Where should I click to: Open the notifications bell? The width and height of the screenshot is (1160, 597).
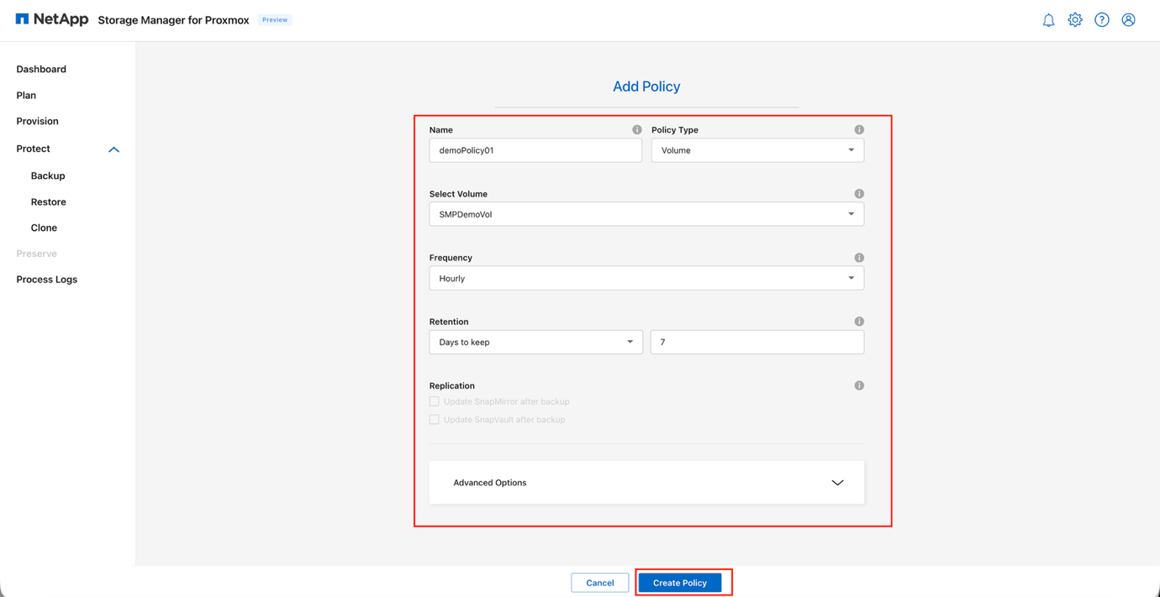click(x=1048, y=19)
